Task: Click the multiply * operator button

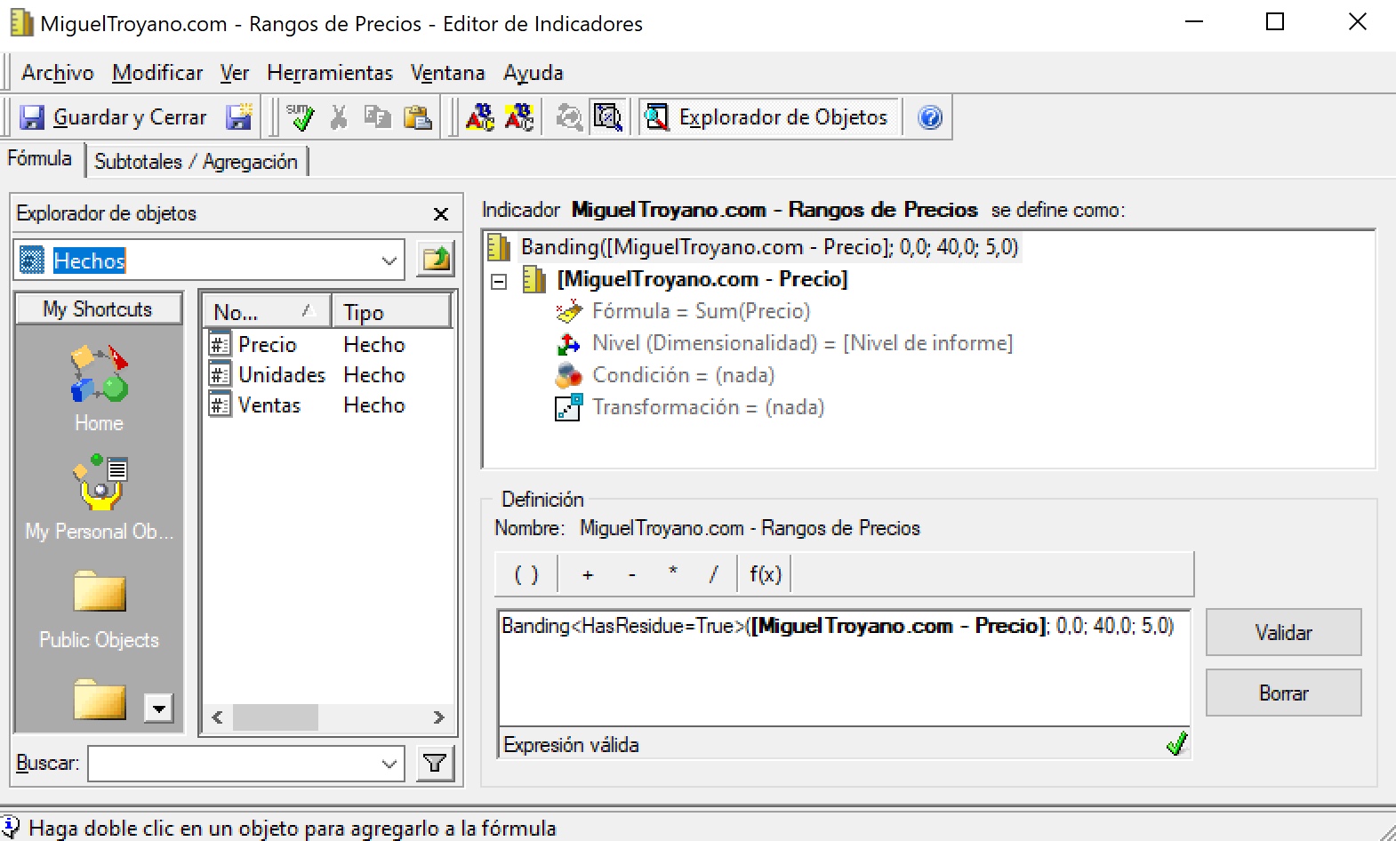Action: pos(673,573)
